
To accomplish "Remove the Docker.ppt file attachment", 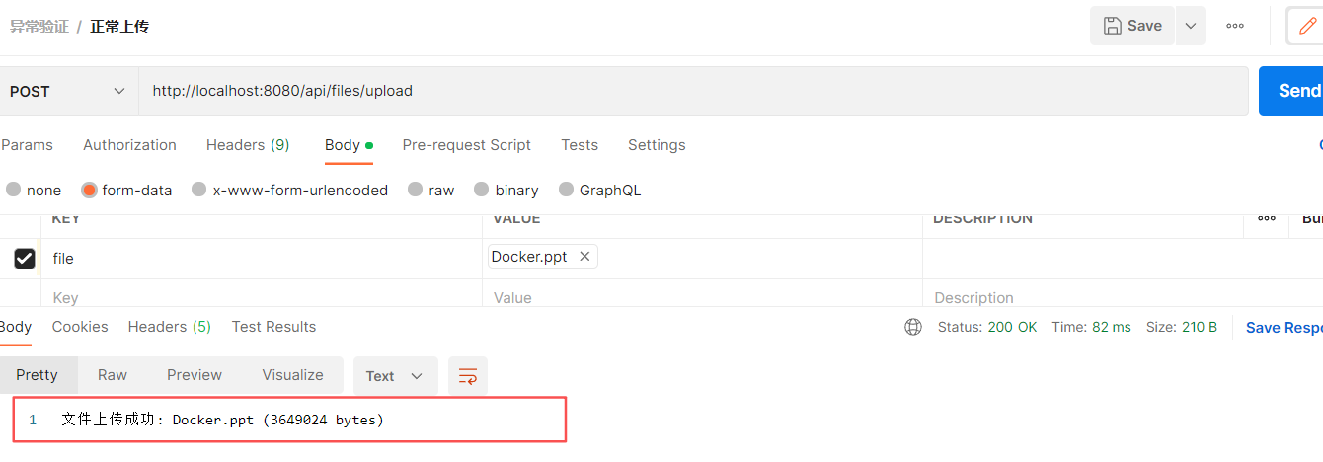I will click(584, 257).
